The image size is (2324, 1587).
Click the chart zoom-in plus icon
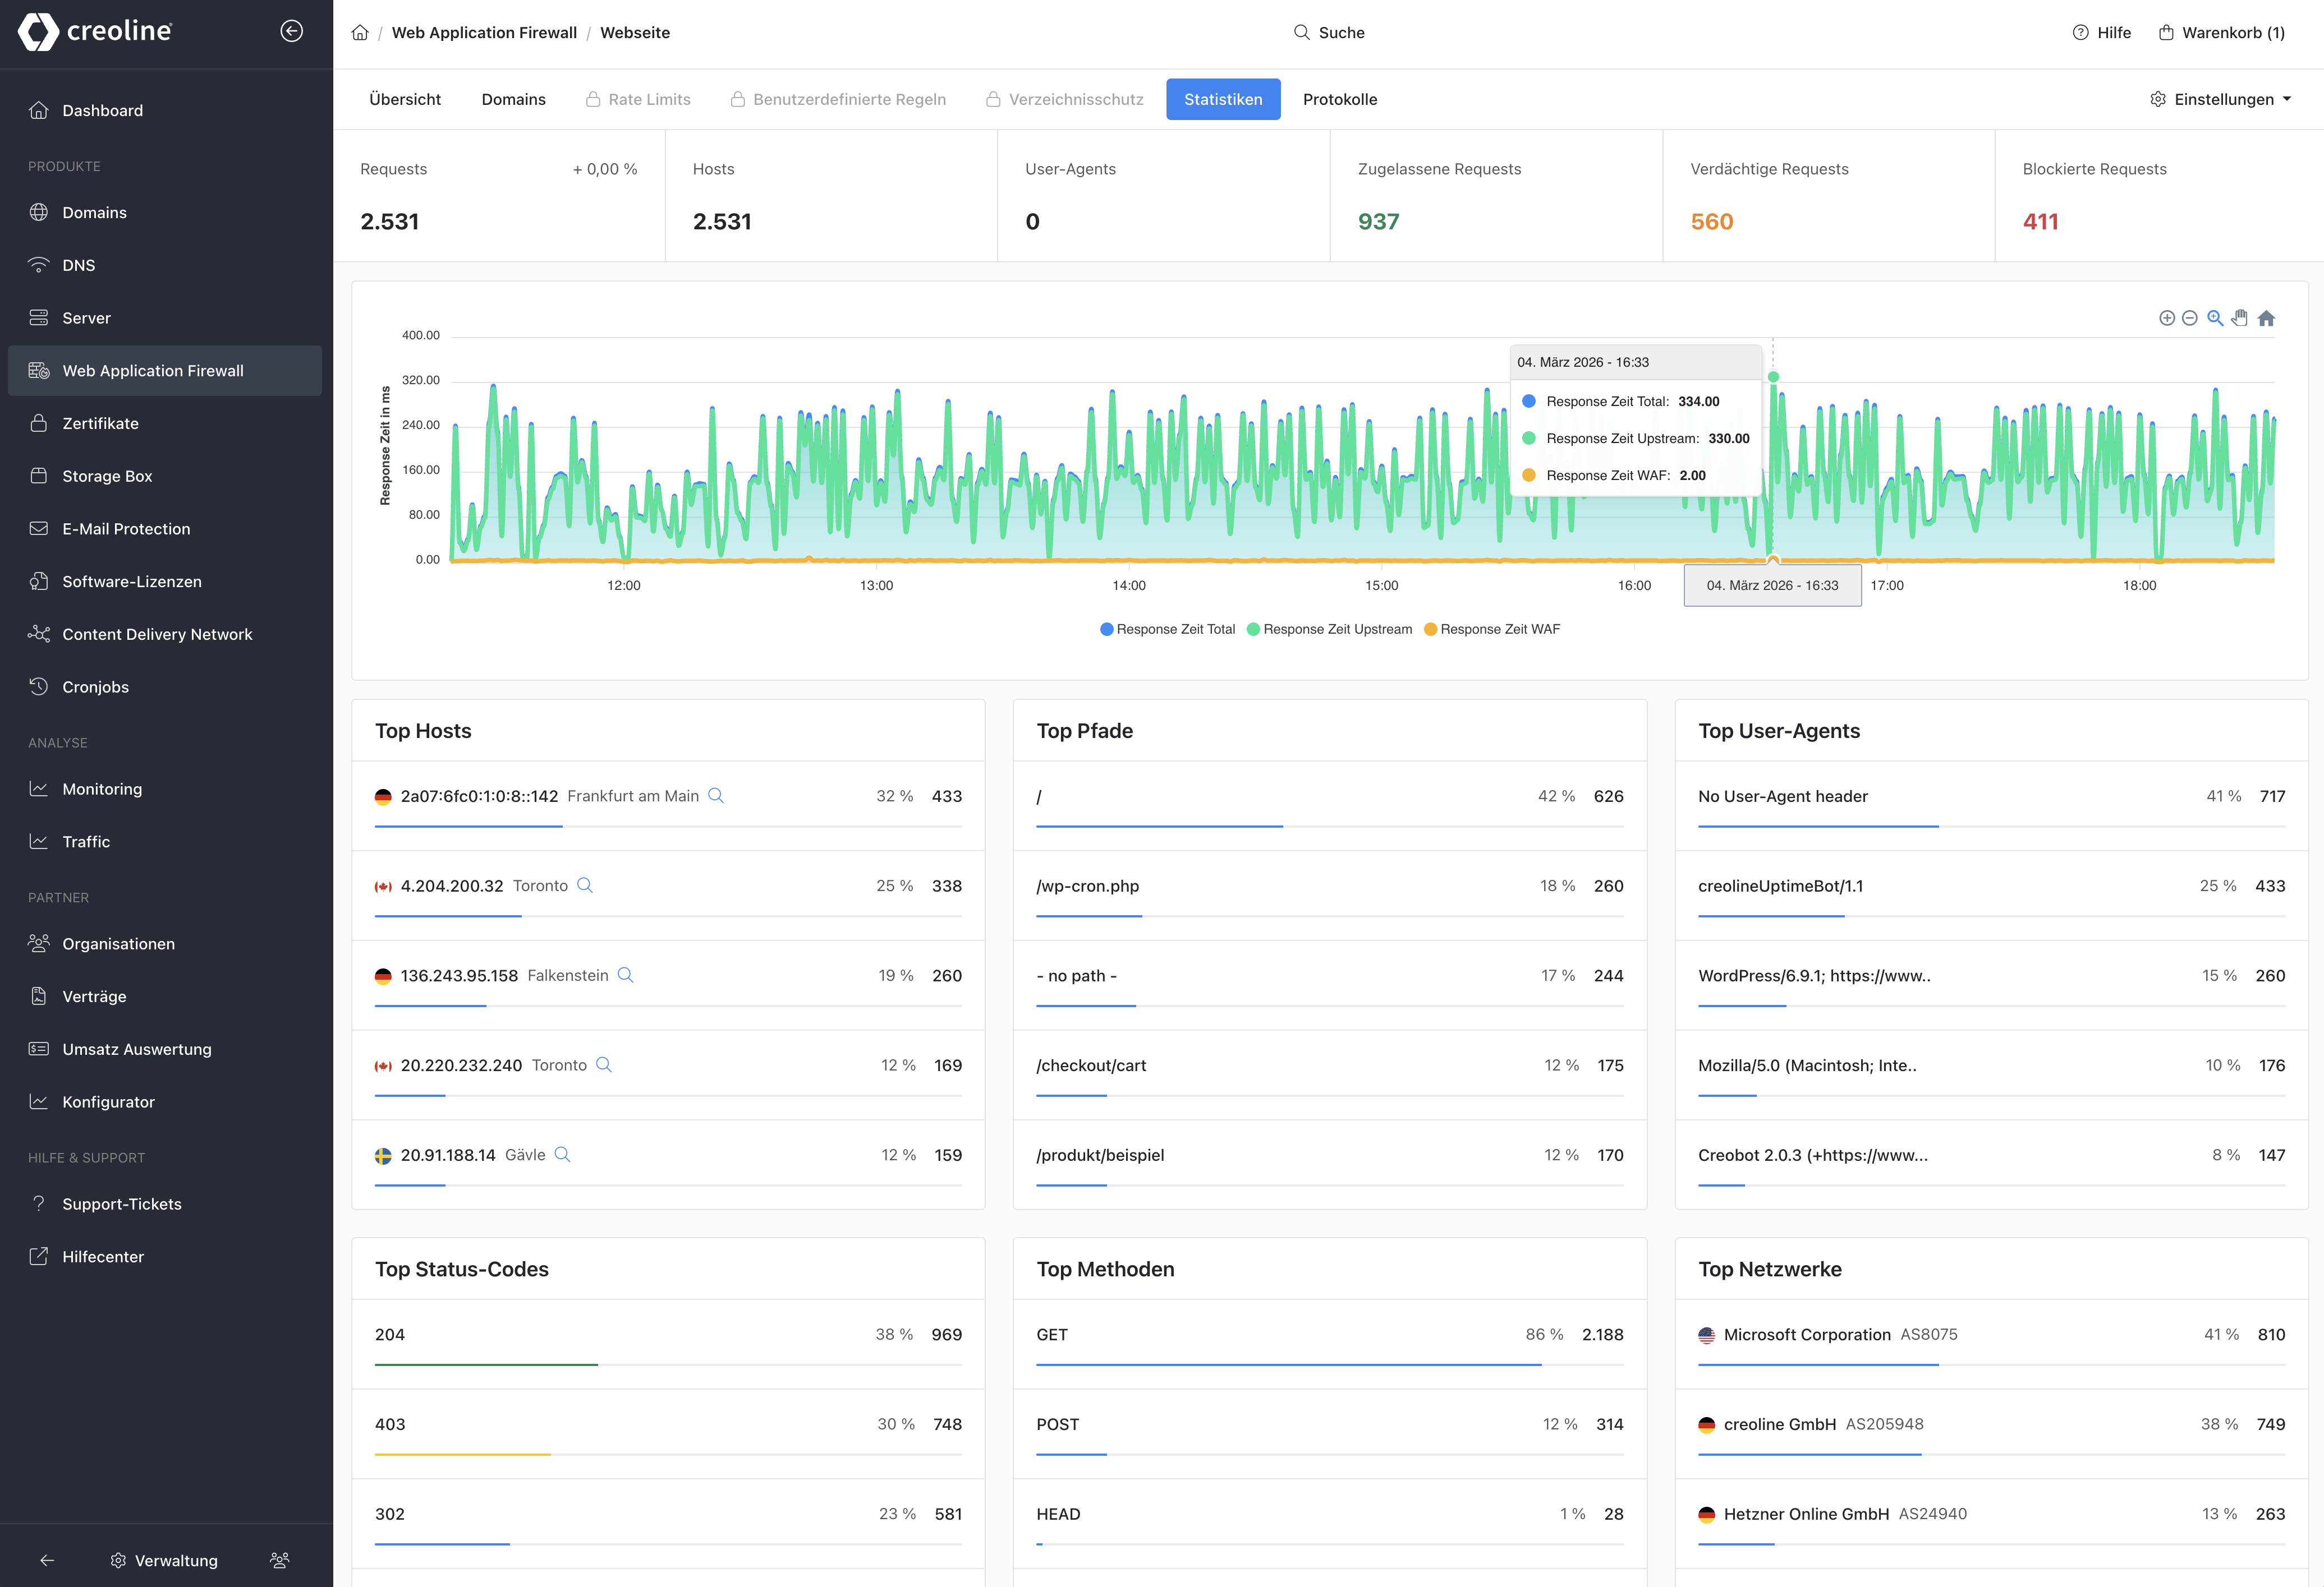click(2166, 318)
